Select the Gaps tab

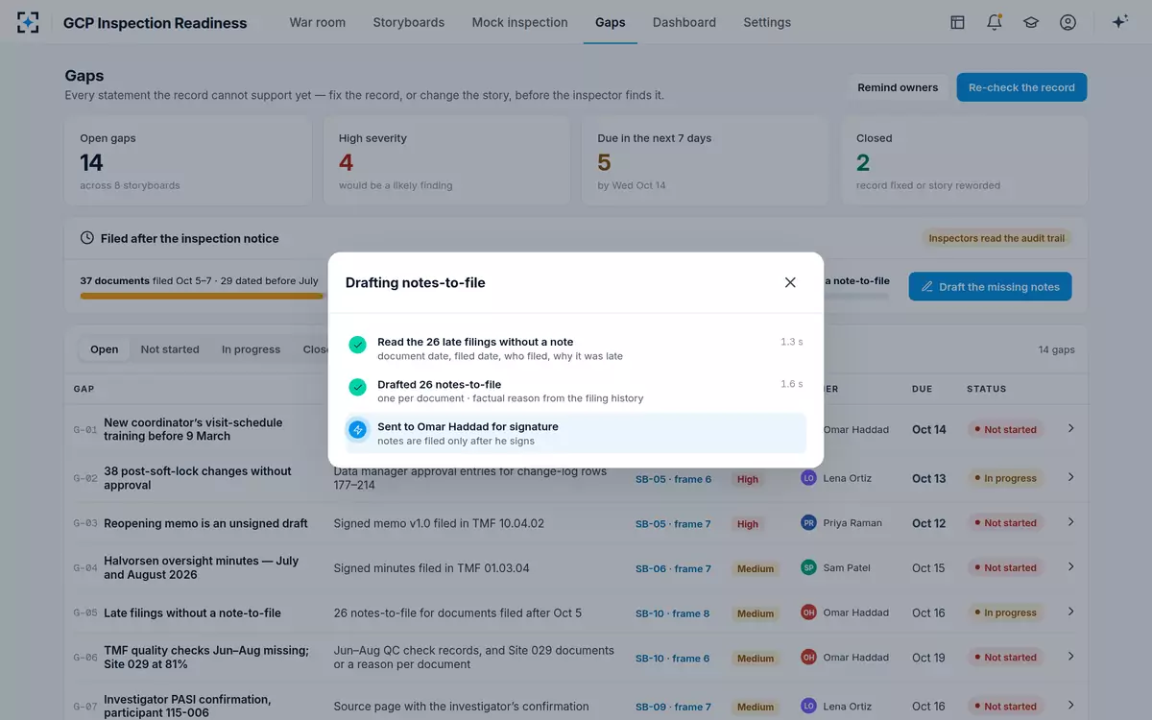[x=611, y=22]
